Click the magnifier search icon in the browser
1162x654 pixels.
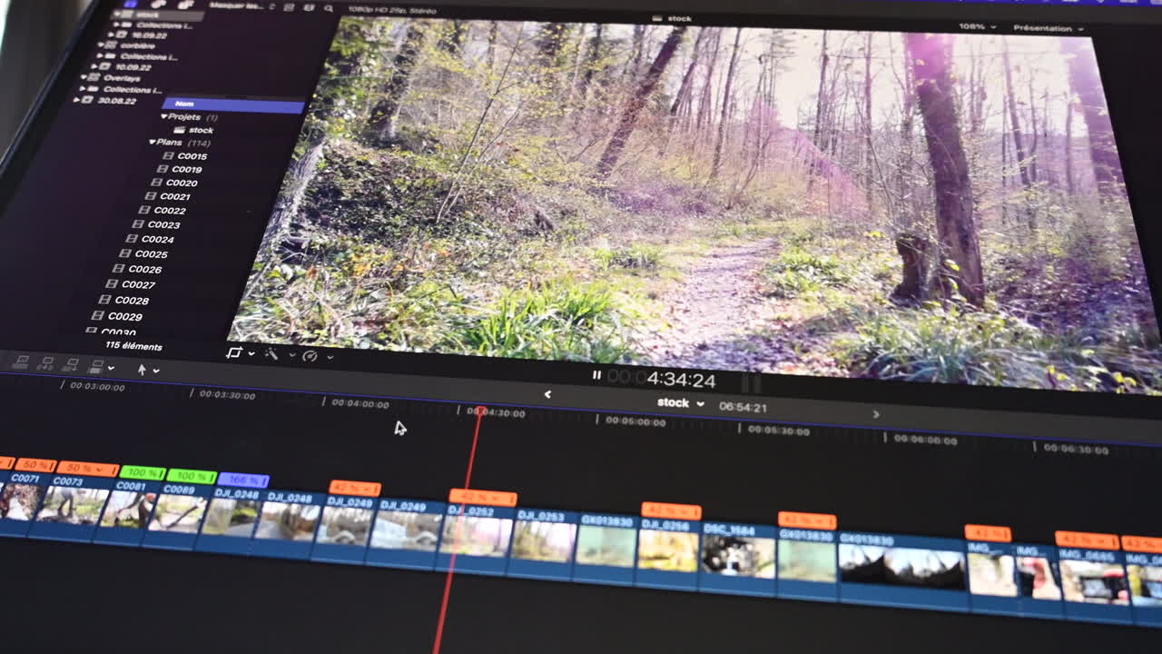point(329,9)
